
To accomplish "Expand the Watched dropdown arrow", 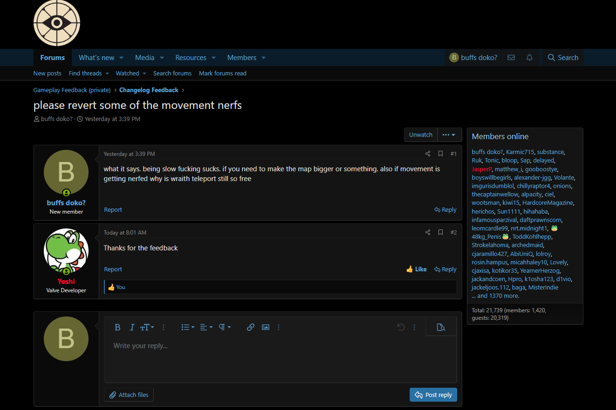I will tap(144, 74).
